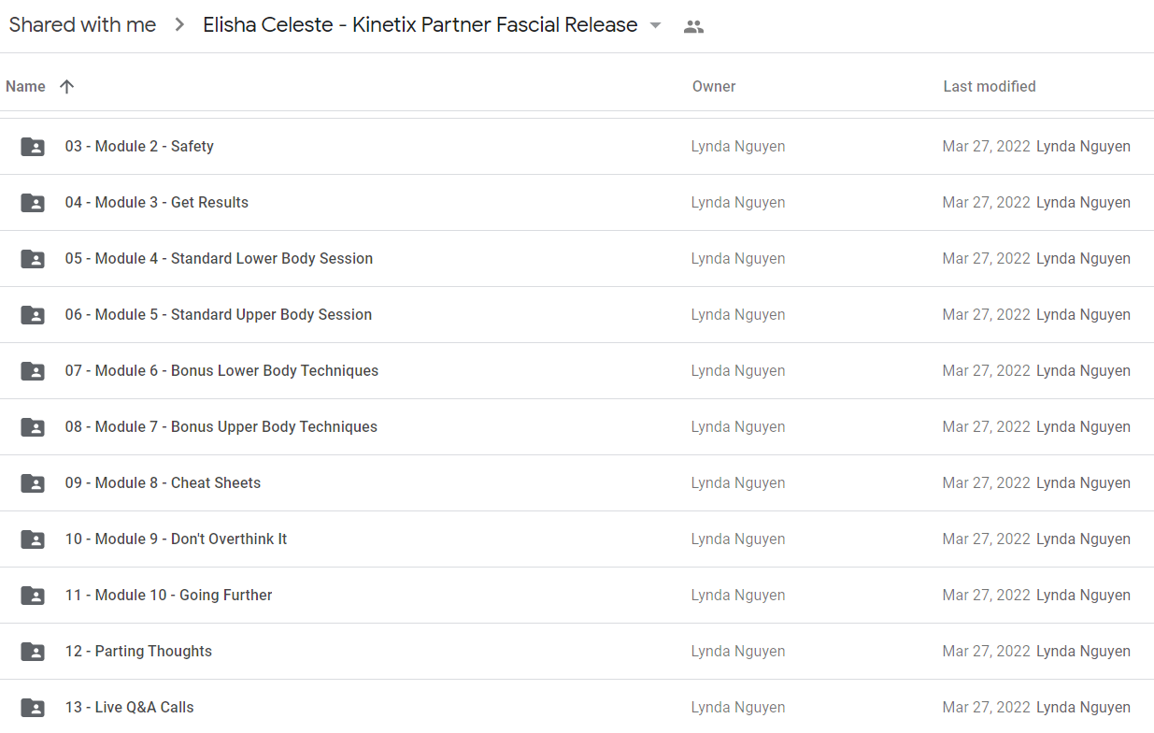
Task: Select the Parting Thoughts folder icon
Action: point(33,652)
